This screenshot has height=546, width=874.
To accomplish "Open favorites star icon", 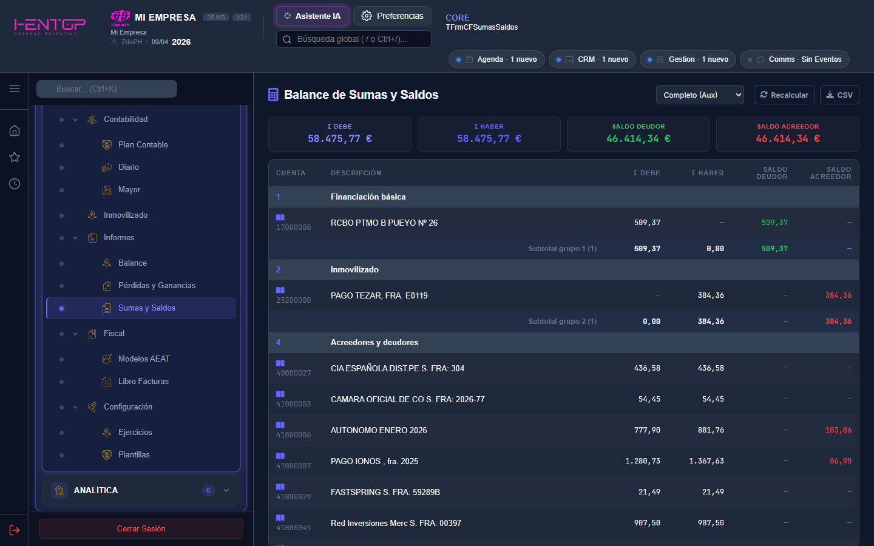I will pyautogui.click(x=15, y=157).
